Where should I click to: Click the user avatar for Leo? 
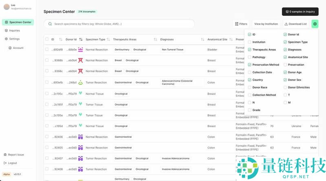tap(7, 7)
